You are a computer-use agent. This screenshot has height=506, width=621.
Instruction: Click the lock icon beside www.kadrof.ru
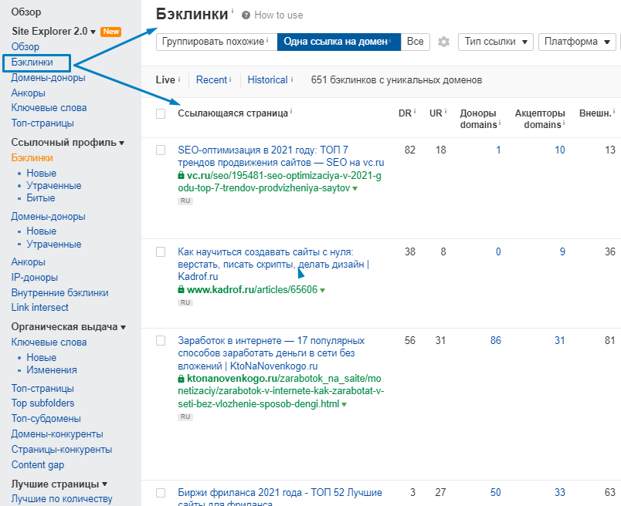click(182, 290)
